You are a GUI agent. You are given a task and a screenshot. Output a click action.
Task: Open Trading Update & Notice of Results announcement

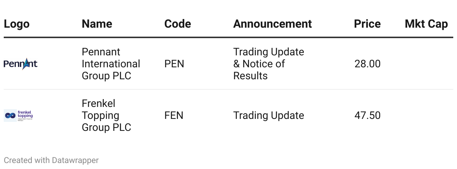pyautogui.click(x=269, y=64)
